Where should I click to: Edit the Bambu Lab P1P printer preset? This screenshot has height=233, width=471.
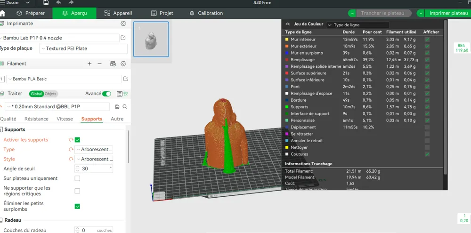[123, 38]
